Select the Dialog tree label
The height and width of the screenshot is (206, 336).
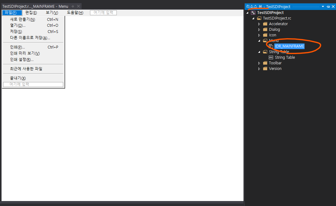(275, 29)
